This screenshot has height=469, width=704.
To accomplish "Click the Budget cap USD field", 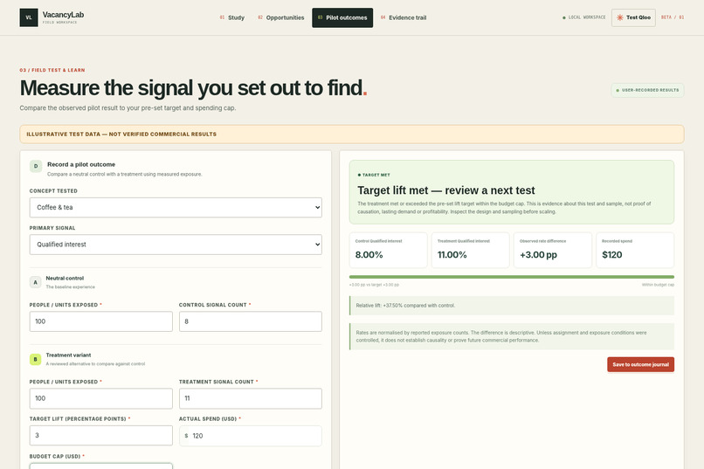I will pyautogui.click(x=101, y=466).
